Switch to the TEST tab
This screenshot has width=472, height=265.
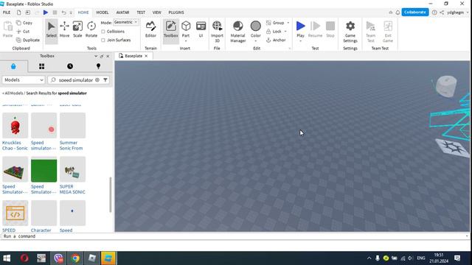coord(141,13)
